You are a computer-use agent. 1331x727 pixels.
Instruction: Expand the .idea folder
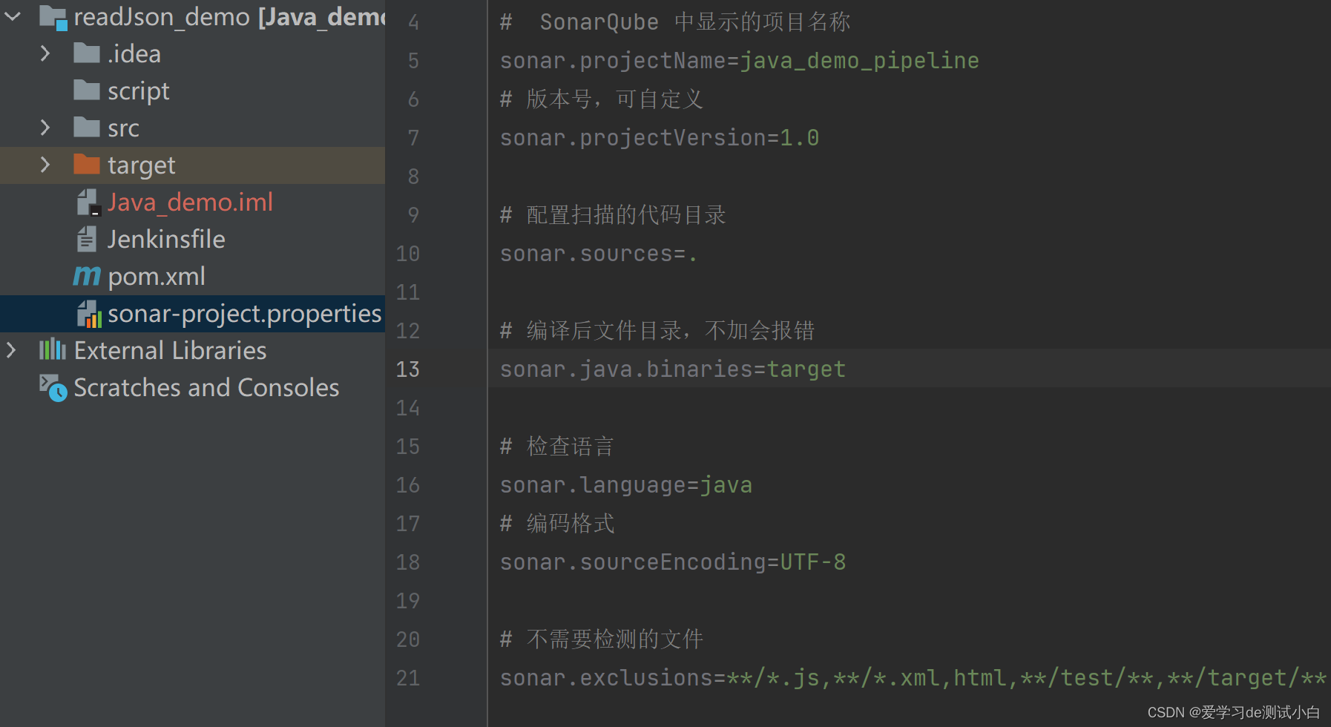(x=45, y=53)
